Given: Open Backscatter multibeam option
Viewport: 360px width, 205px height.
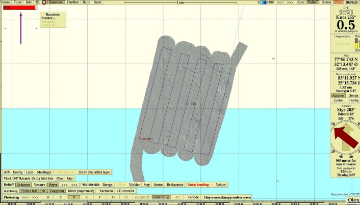Looking at the screenshot, I should tap(175, 185).
